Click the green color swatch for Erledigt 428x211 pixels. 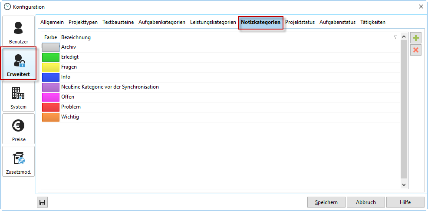(51, 57)
